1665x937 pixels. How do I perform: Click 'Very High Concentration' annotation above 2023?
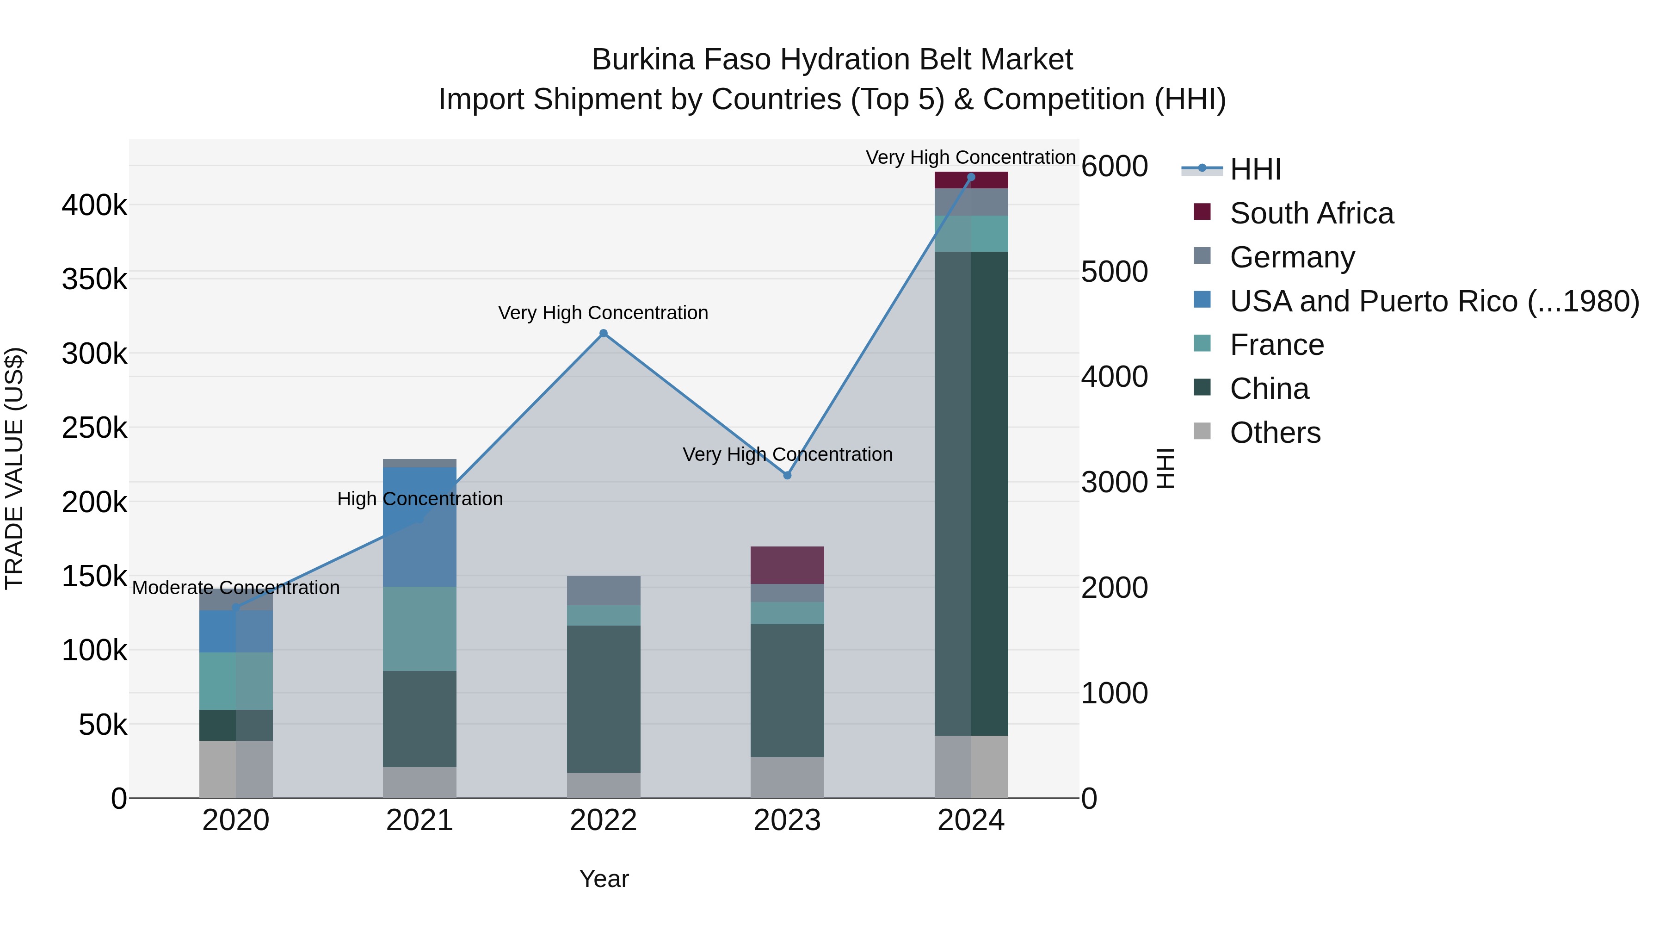[x=788, y=454]
